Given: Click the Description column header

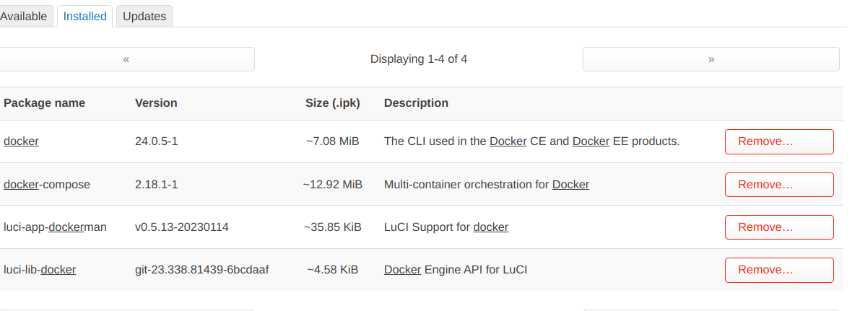Looking at the screenshot, I should [x=417, y=103].
